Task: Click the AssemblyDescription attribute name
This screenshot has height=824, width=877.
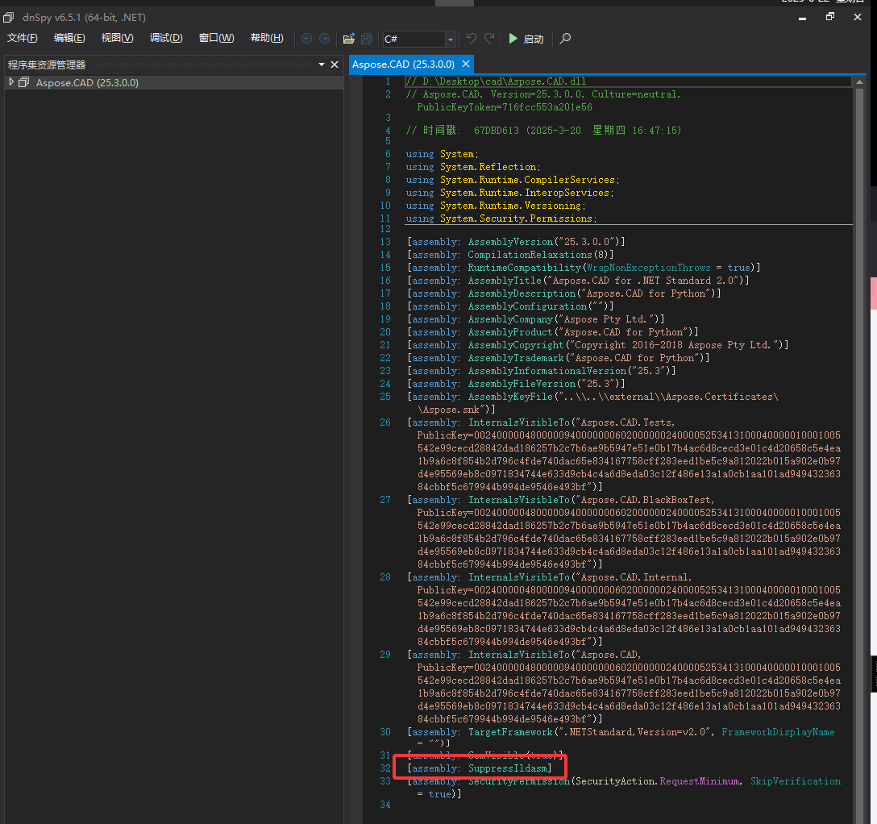Action: click(522, 293)
